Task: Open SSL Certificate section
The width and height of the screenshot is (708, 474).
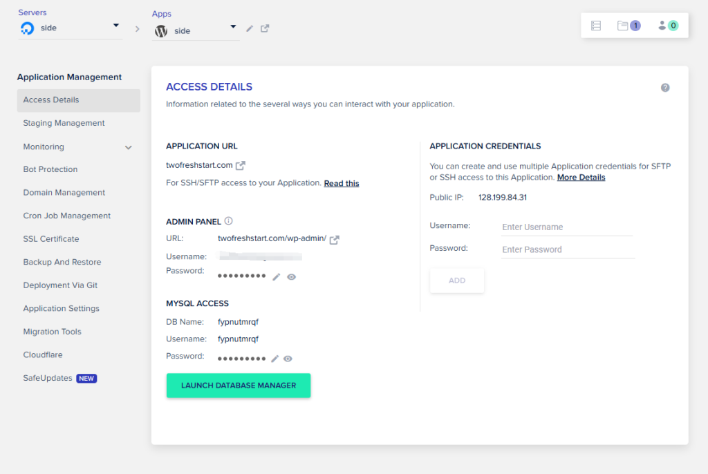Action: [51, 239]
